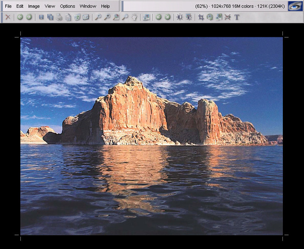Click the blue eye logo icon
Viewport: 304px width, 249px height.
pyautogui.click(x=295, y=6)
